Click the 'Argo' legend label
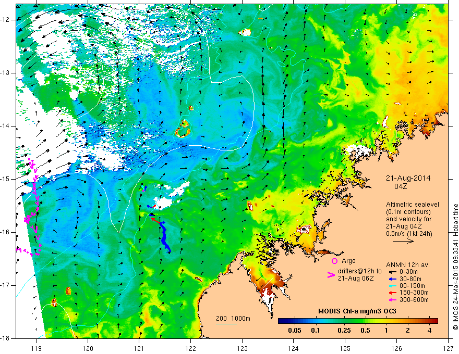459x354 pixels. 348,261
